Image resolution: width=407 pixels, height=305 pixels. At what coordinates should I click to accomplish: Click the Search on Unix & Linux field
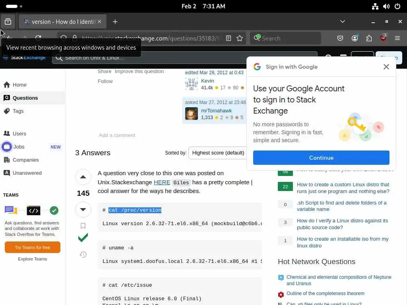click(184, 58)
